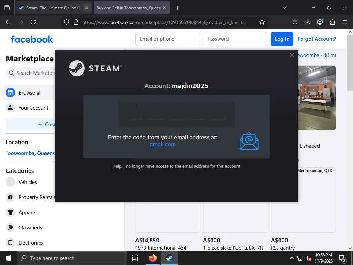353x265 pixels.
Task: Click the Firefox View icon in tab bar
Action: click(7, 8)
